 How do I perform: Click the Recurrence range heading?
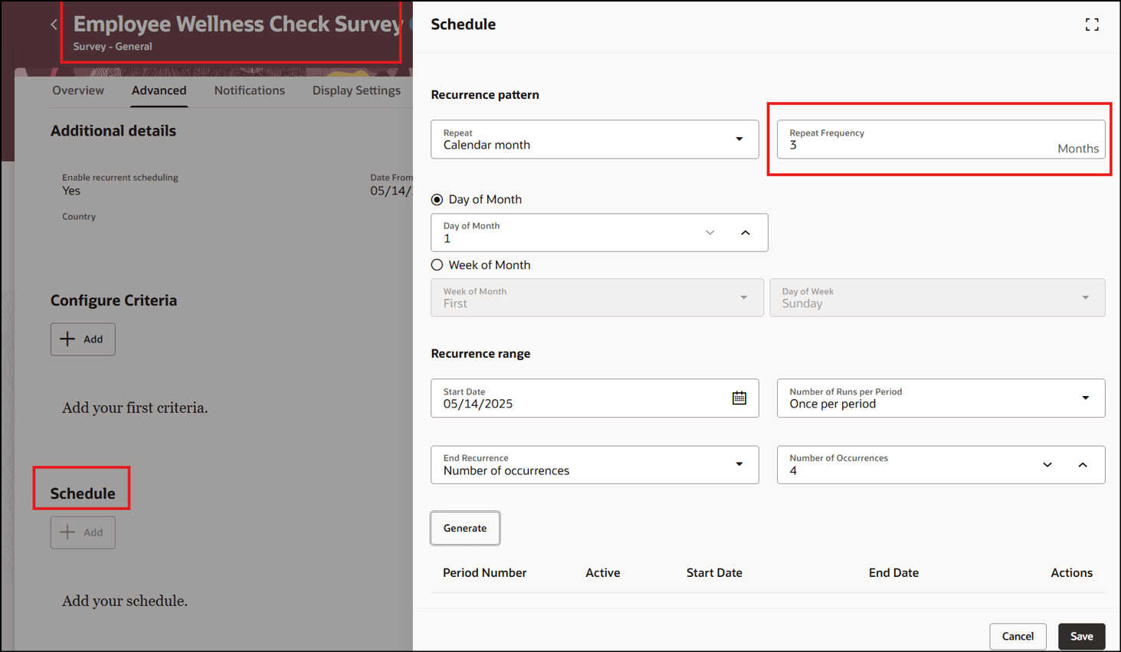point(480,353)
